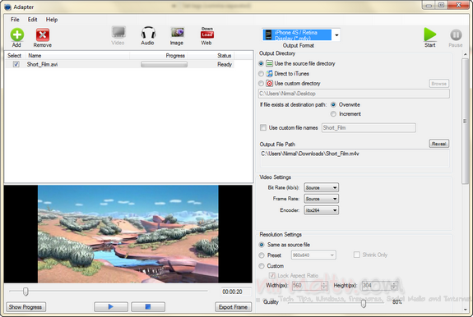Open the Help menu
This screenshot has height=317, width=473.
[52, 20]
